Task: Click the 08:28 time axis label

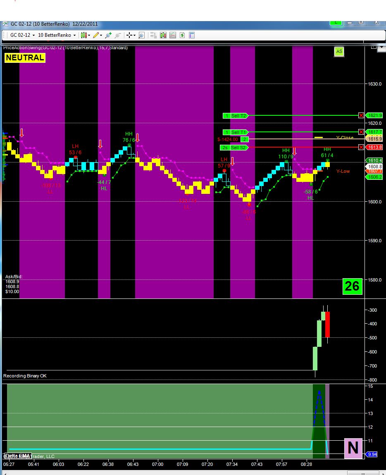Action: pyautogui.click(x=306, y=464)
